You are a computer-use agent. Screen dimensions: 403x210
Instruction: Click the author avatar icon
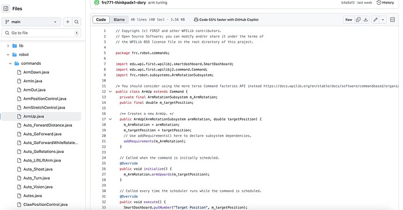click(96, 2)
